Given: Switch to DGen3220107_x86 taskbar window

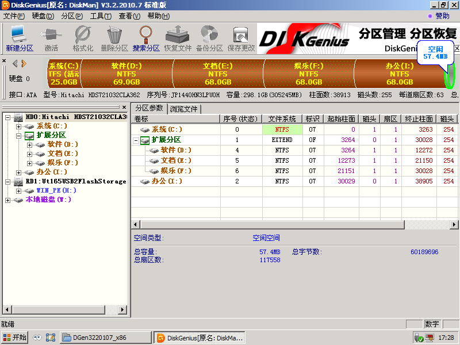Looking at the screenshot, I should (x=106, y=338).
